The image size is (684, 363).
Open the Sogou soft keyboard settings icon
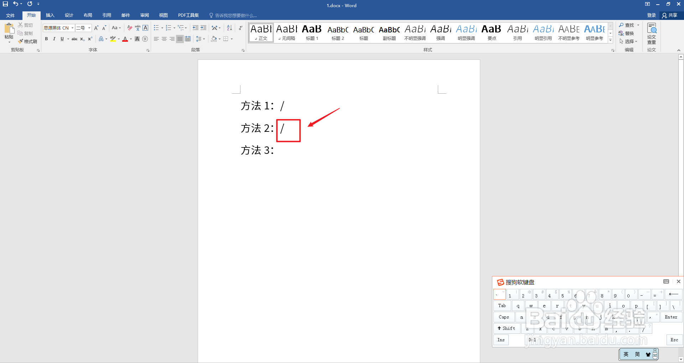[666, 281]
